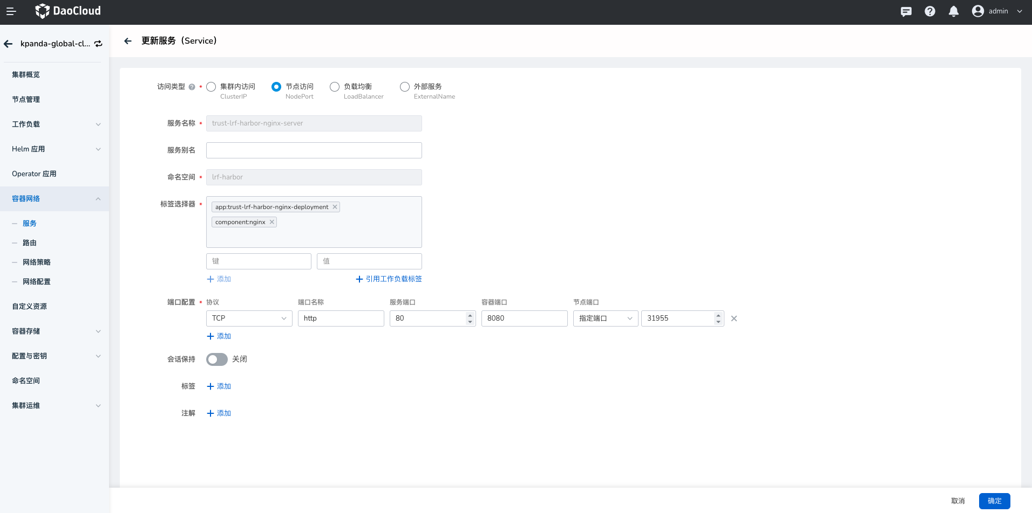The image size is (1032, 513).
Task: Remove the component:nginx selector tag
Action: (x=272, y=222)
